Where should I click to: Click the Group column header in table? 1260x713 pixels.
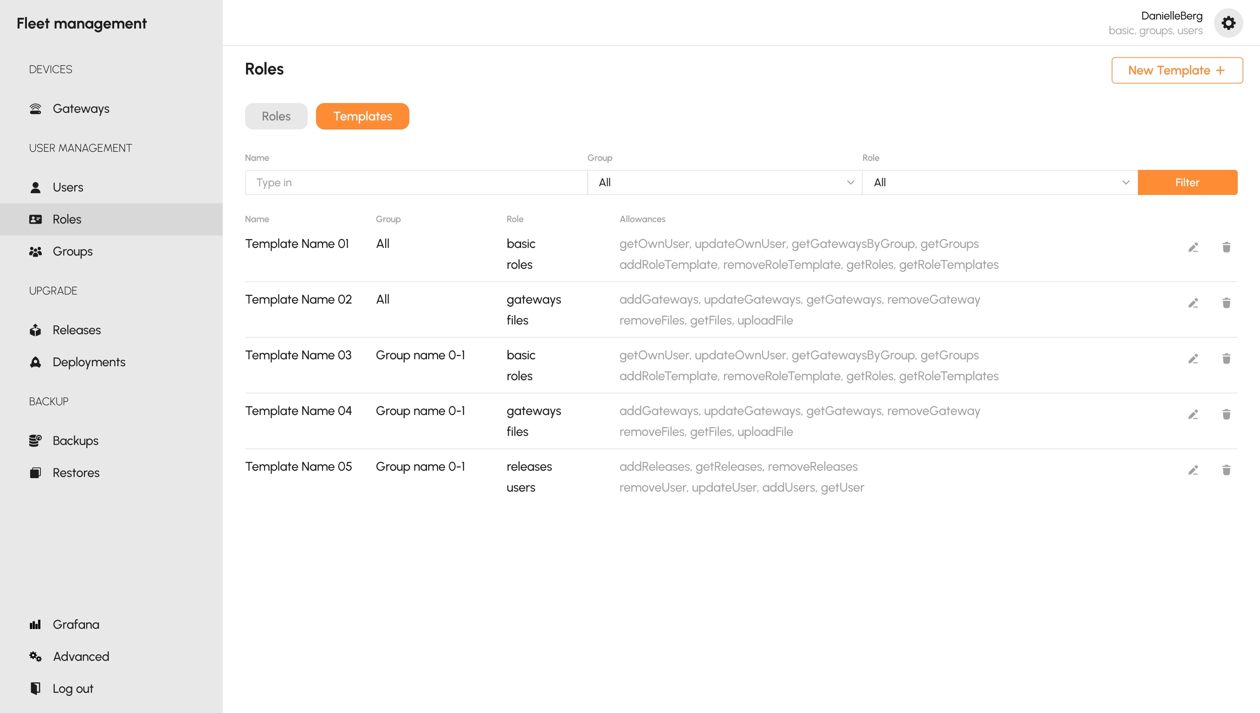pyautogui.click(x=388, y=220)
